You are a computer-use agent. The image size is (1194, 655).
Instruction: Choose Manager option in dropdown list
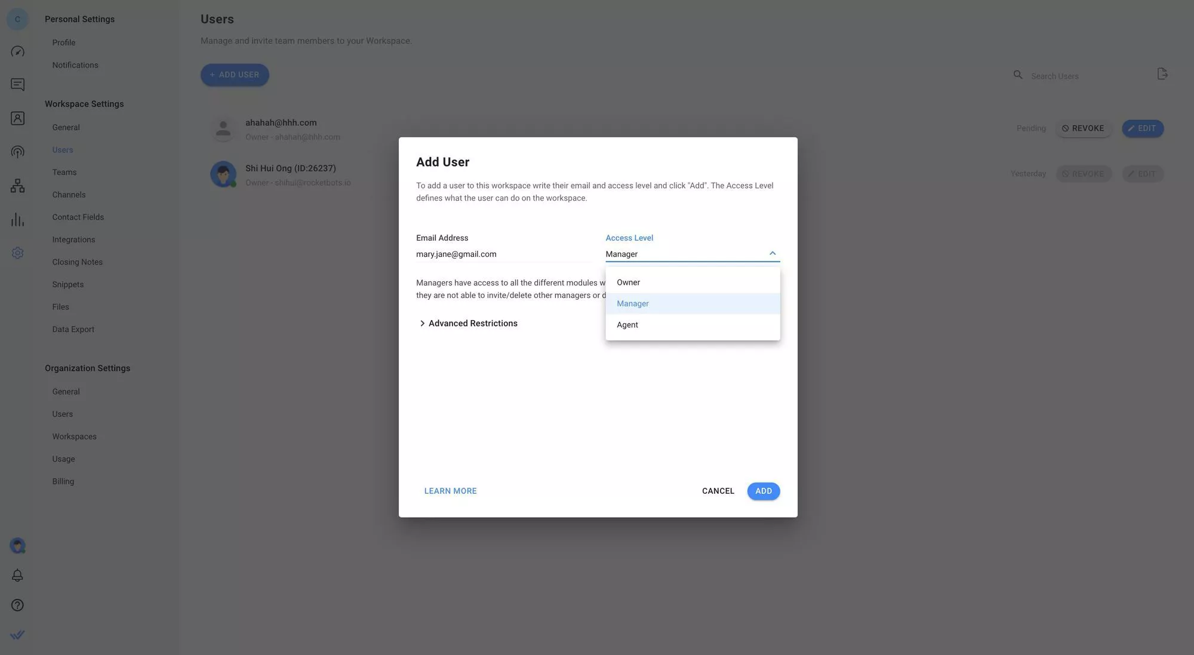point(632,304)
